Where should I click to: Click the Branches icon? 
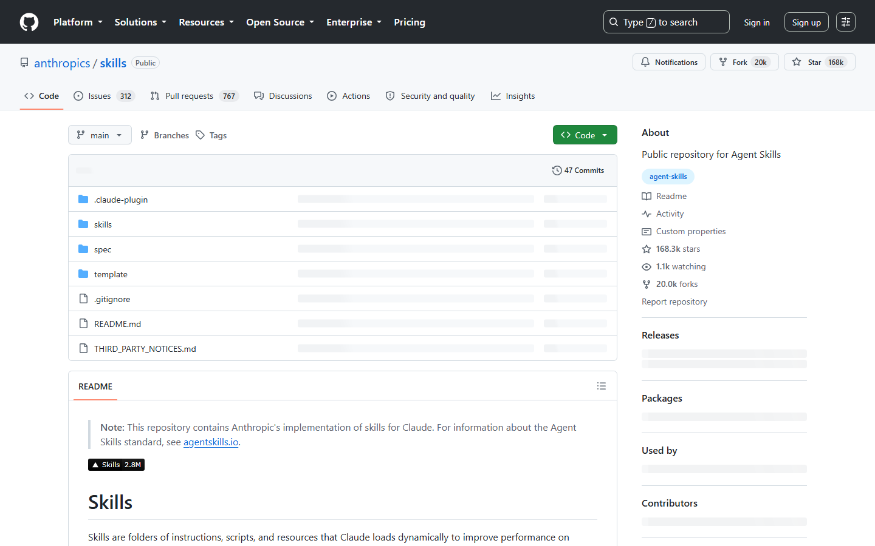[145, 135]
